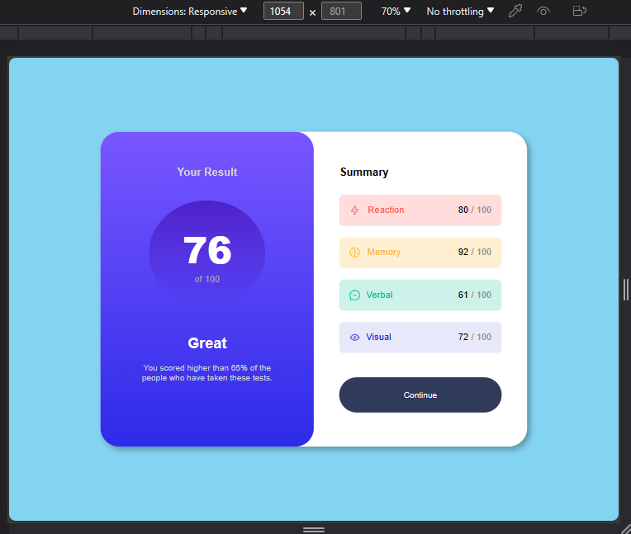Viewport: 631px width, 534px height.
Task: Click the Memory brain icon
Action: pyautogui.click(x=354, y=252)
